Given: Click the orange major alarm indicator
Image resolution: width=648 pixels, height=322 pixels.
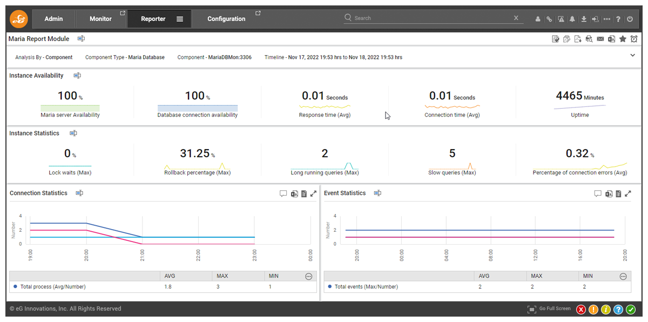Looking at the screenshot, I should [593, 310].
